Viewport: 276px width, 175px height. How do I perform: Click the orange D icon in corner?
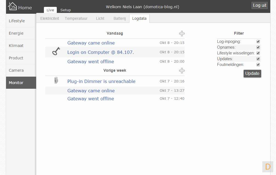[268, 166]
